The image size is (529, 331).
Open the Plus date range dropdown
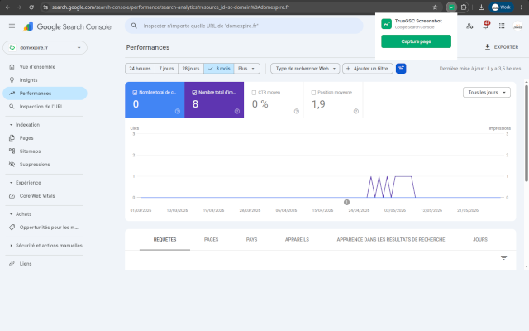pyautogui.click(x=246, y=69)
